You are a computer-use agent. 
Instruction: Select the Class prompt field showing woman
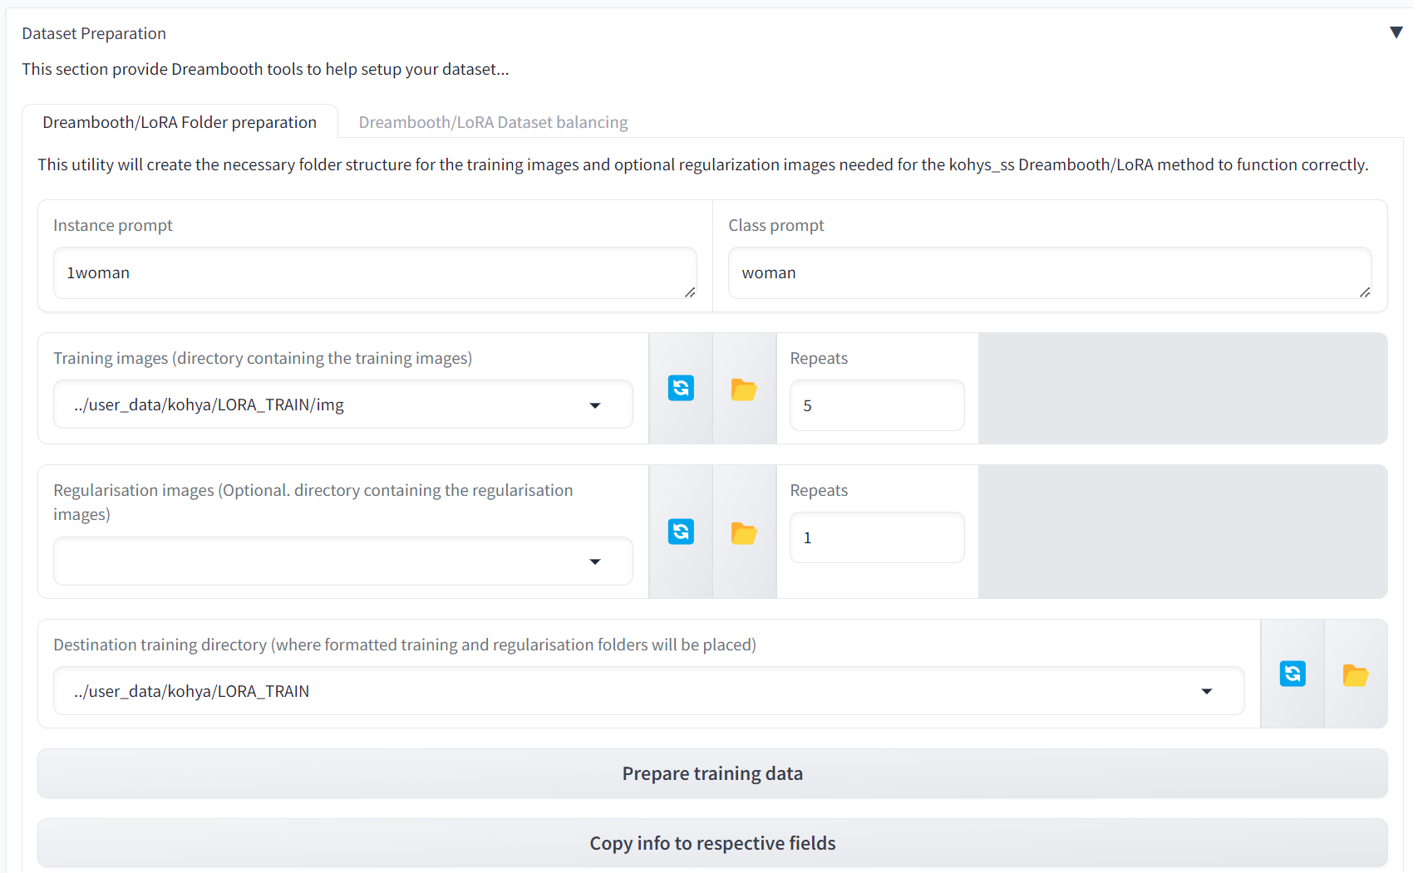coord(1049,272)
